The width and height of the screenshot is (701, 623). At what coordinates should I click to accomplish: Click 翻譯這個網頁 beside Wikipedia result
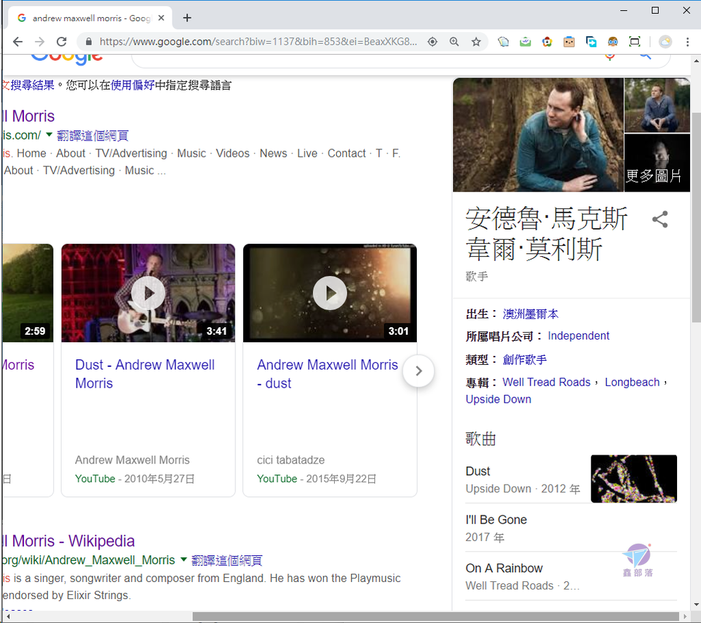227,560
